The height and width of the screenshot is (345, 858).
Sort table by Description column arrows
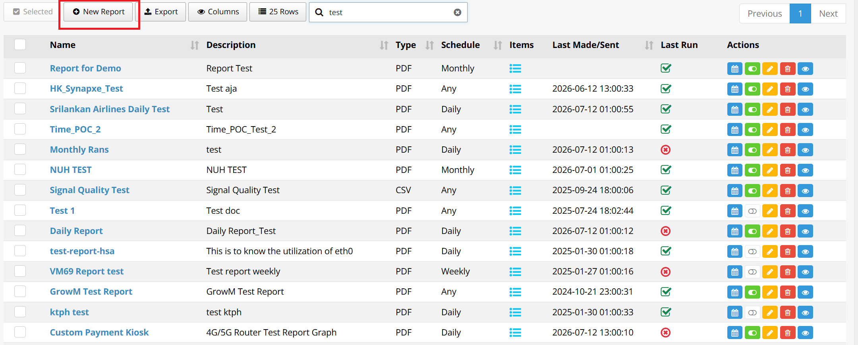pyautogui.click(x=384, y=45)
